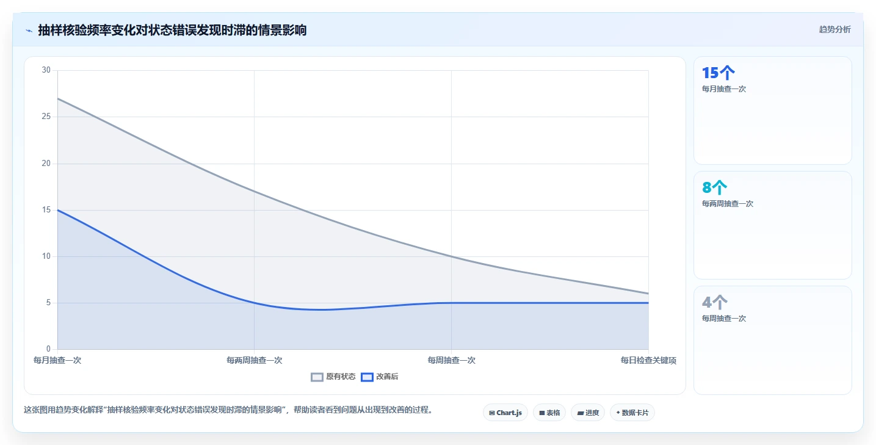Click the 每月抽查一次 x-axis label
The width and height of the screenshot is (876, 445).
pyautogui.click(x=57, y=360)
